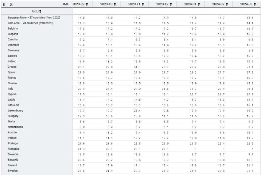Image resolution: width=261 pixels, height=175 pixels.
Task: Select the European Union 27 countries row
Action: point(34,18)
